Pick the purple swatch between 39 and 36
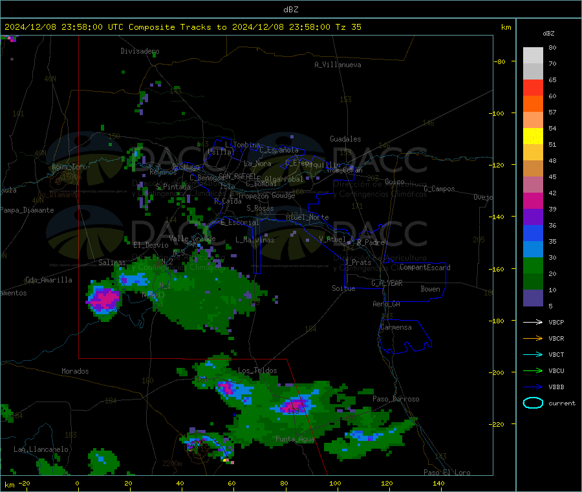The height and width of the screenshot is (492, 582). [x=533, y=217]
